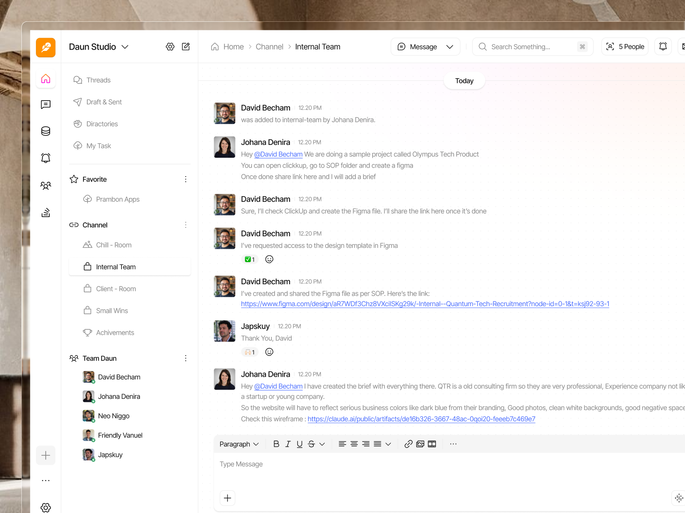
Task: Insert an image in the message editor
Action: point(420,444)
